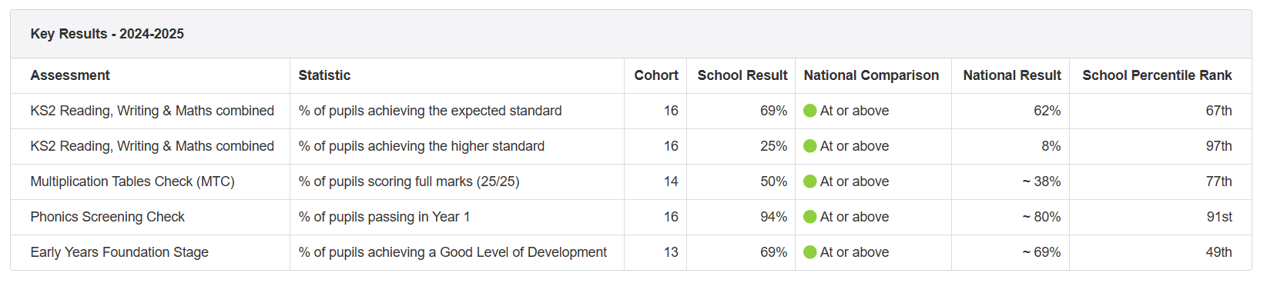The width and height of the screenshot is (1267, 283).
Task: Click green dot in Phonics Screening Check row
Action: (809, 217)
